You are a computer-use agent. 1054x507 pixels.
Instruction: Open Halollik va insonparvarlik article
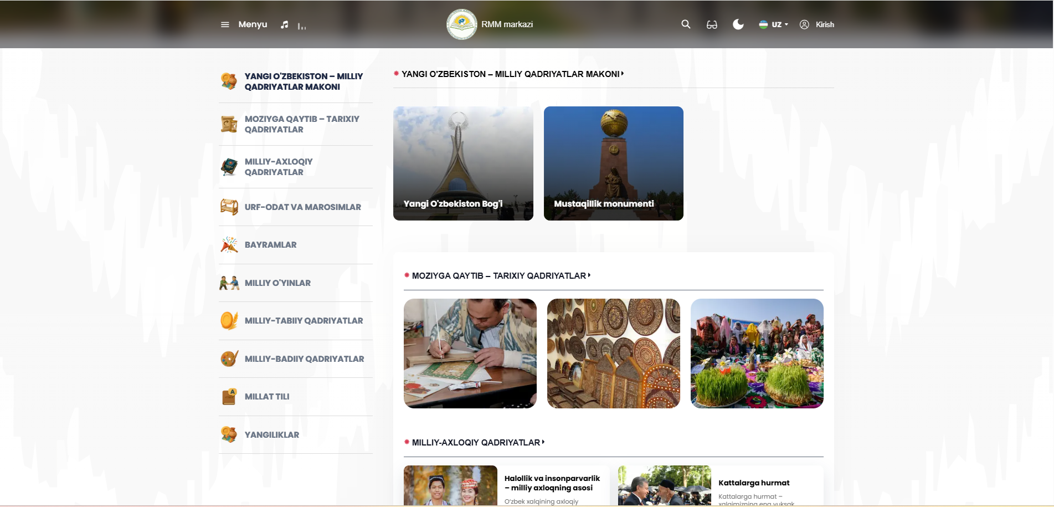click(x=552, y=483)
